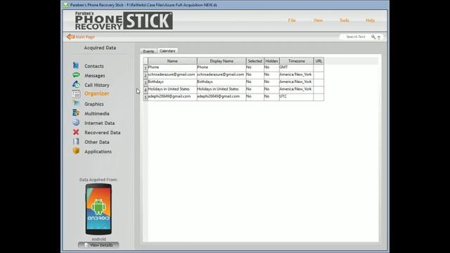Open Applications label in sidebar
This screenshot has width=450, height=253.
point(98,152)
